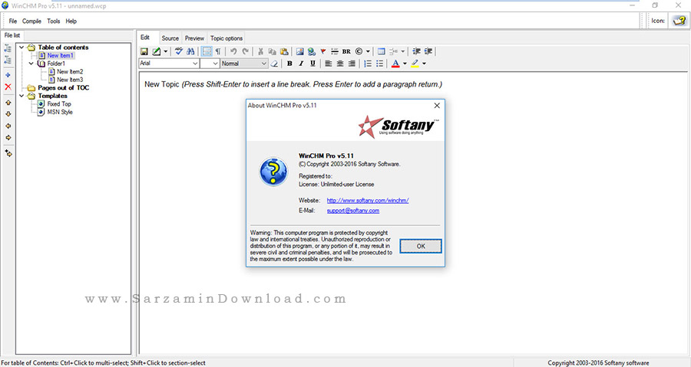The height and width of the screenshot is (367, 691).
Task: Click the eraser clear formatting icon
Action: click(275, 64)
